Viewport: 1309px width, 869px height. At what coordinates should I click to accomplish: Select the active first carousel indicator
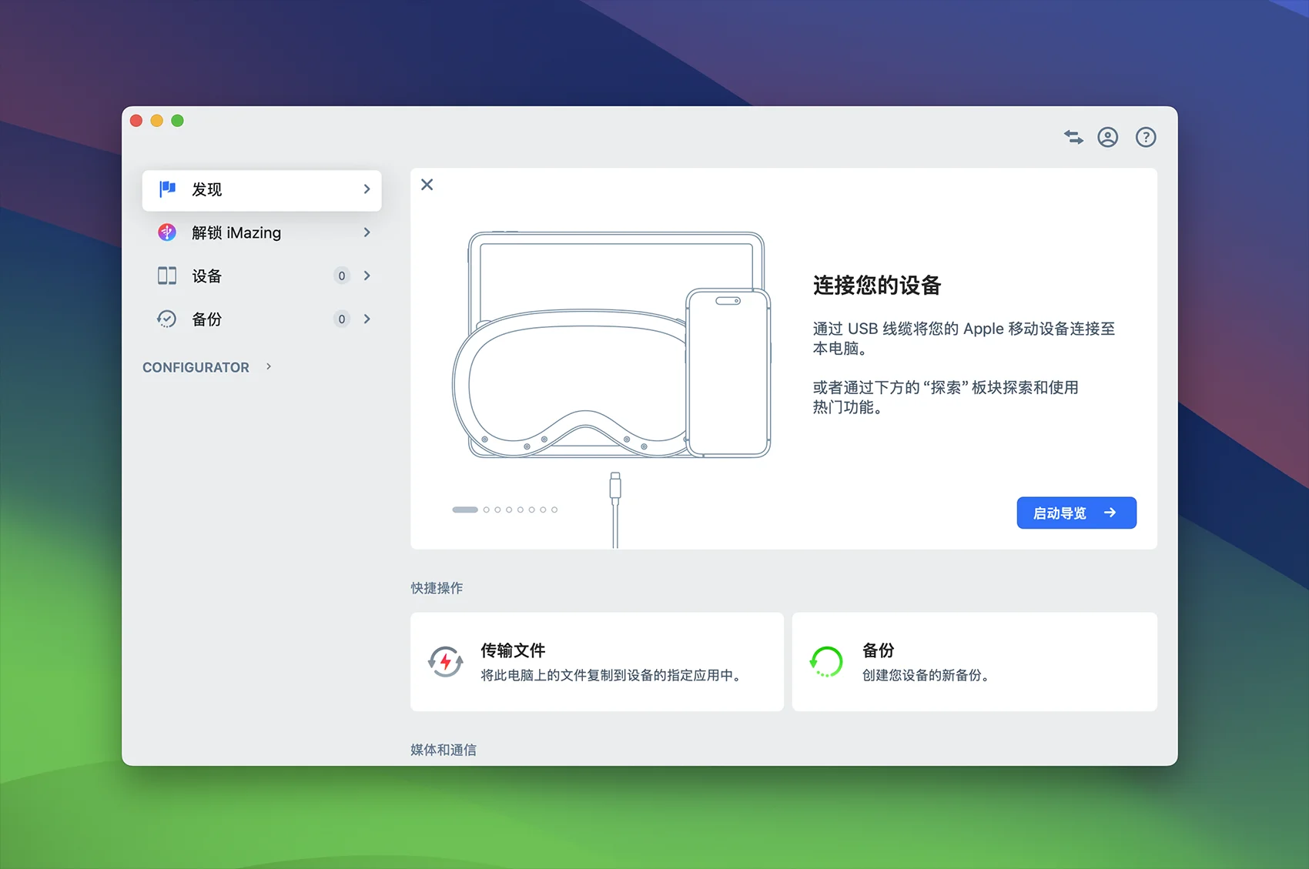465,510
